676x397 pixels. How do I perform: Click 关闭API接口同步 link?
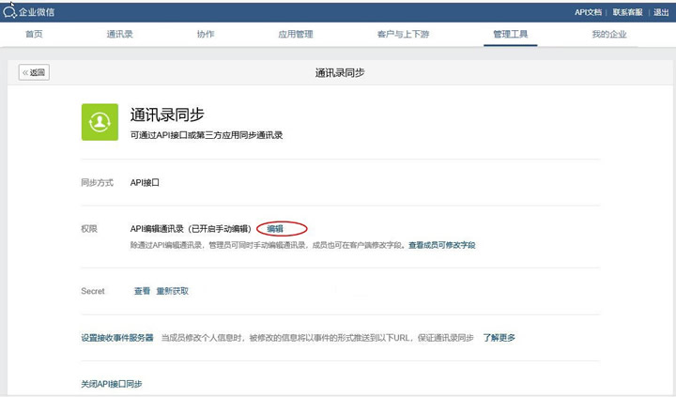(x=112, y=385)
